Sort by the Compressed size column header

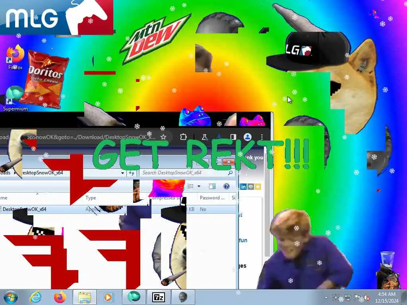166,198
